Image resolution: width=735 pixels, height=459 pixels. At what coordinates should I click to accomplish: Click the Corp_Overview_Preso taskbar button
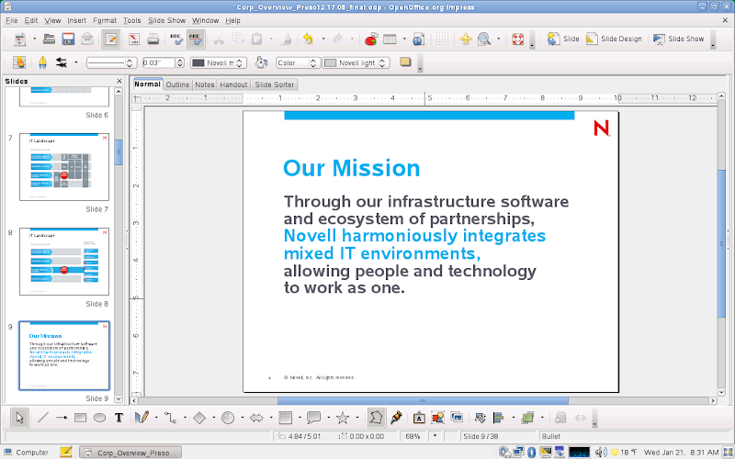(x=130, y=453)
